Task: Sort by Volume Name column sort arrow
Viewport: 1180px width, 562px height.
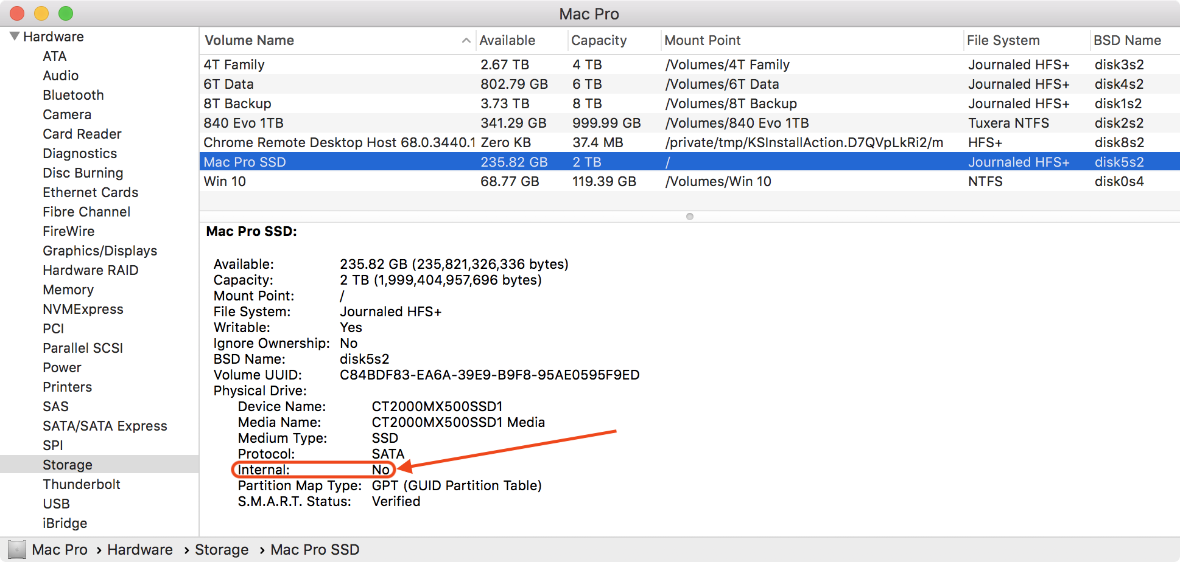Action: 466,41
